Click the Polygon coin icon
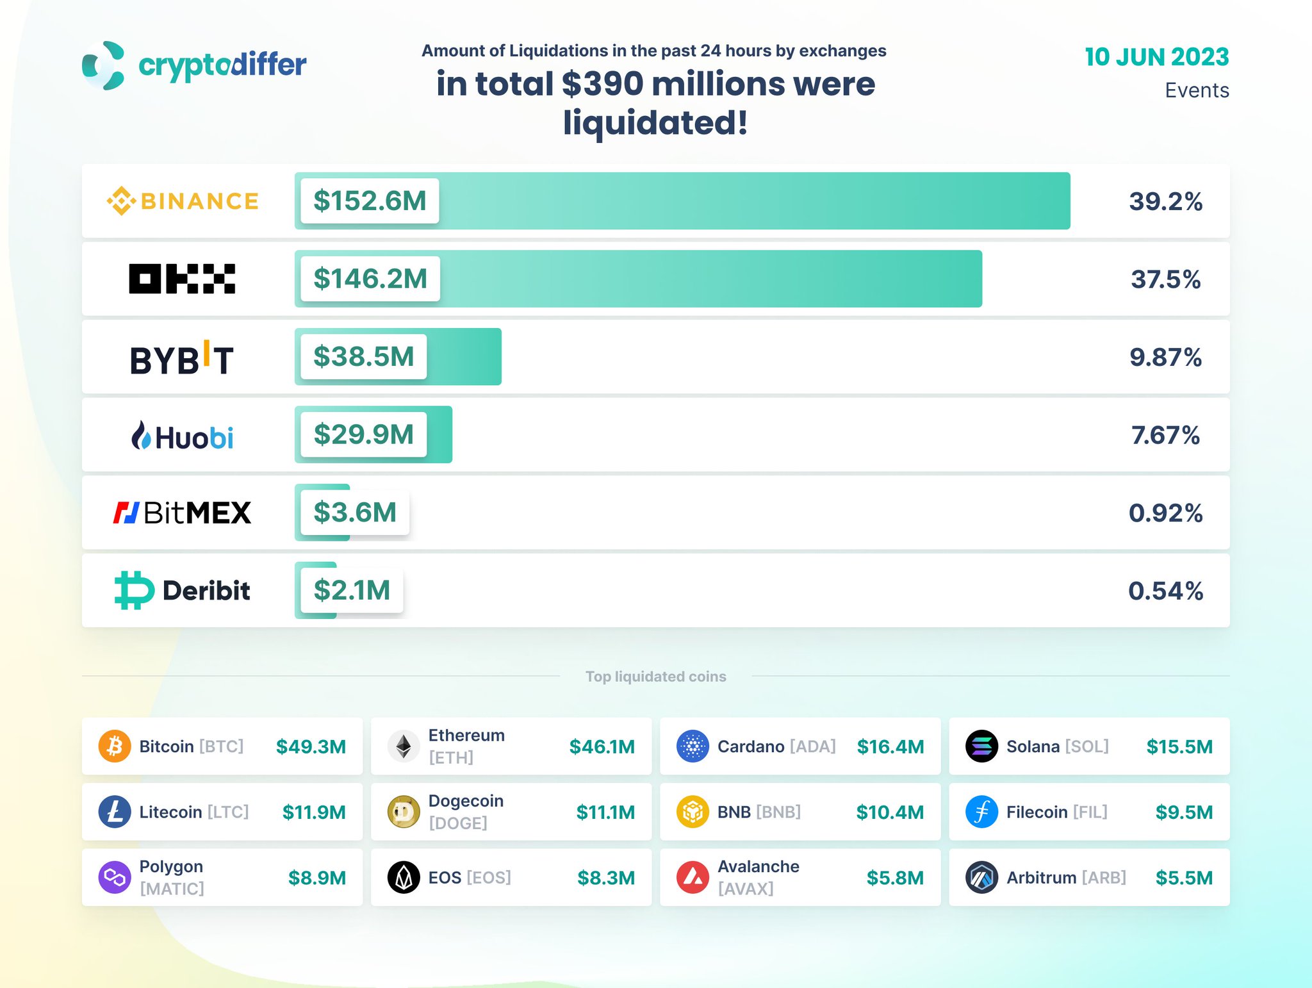This screenshot has height=988, width=1312. coord(115,877)
